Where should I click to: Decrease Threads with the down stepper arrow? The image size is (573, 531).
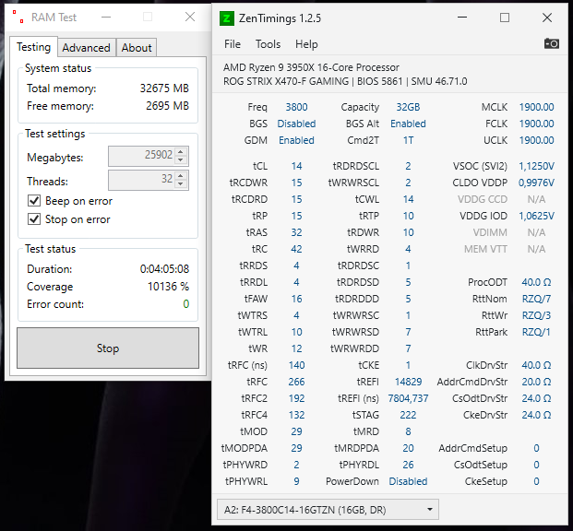point(181,183)
